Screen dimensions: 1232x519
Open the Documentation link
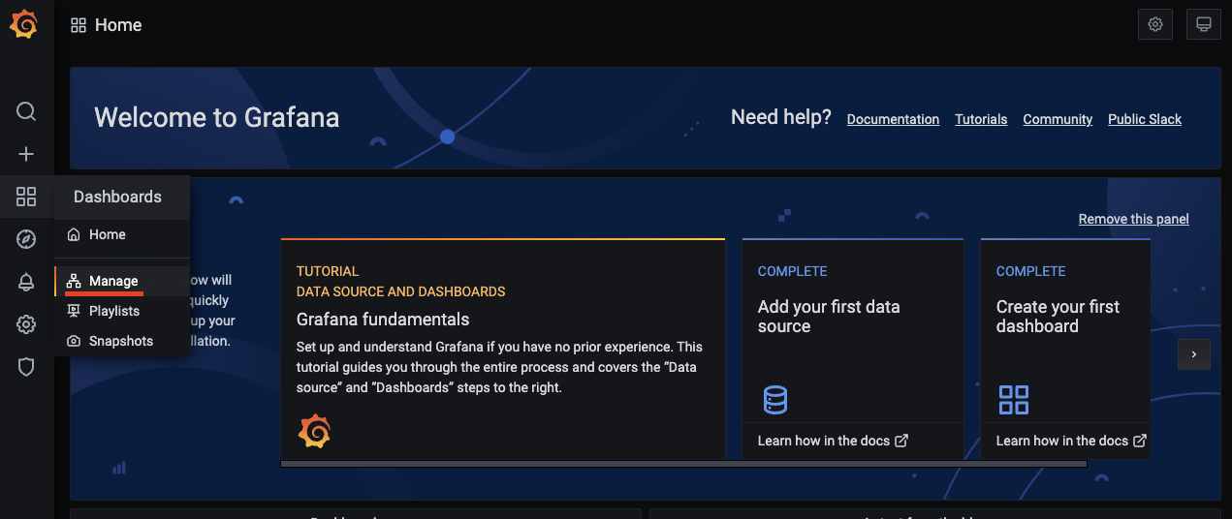click(893, 119)
